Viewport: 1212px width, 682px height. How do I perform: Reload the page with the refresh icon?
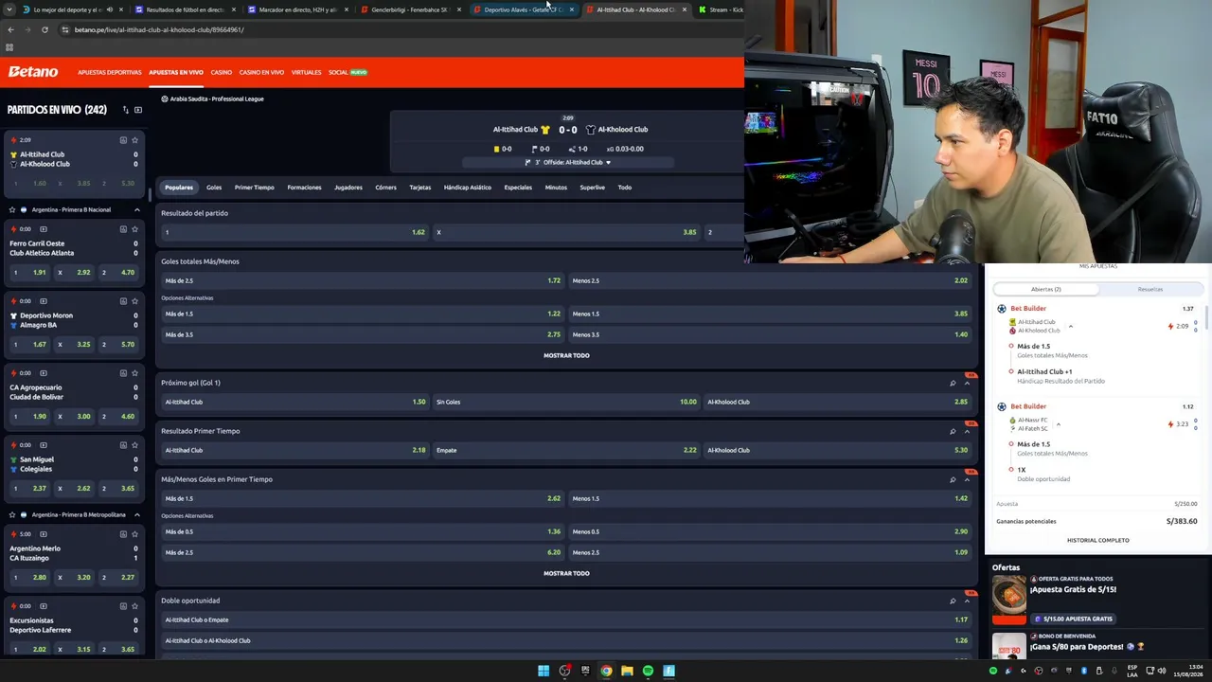(x=45, y=29)
